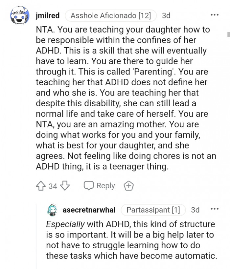The image size is (230, 269).
Task: Expand award options via the plus circle
Action: click(128, 186)
